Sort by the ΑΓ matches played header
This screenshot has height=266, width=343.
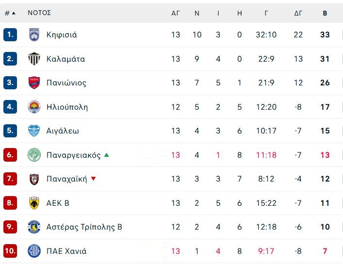coord(176,13)
